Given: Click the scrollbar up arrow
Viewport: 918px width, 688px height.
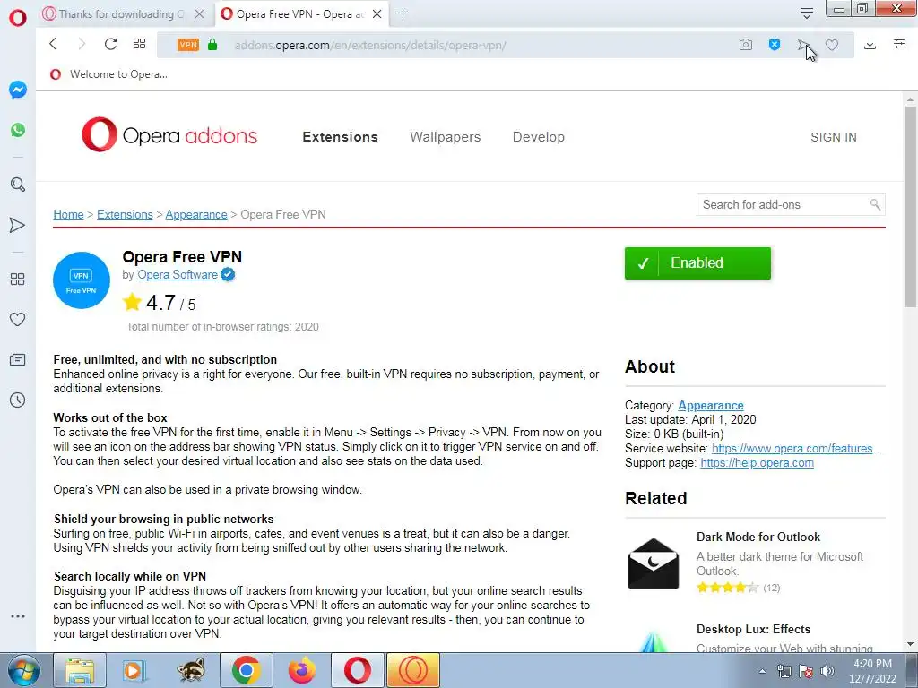Looking at the screenshot, I should 910,100.
